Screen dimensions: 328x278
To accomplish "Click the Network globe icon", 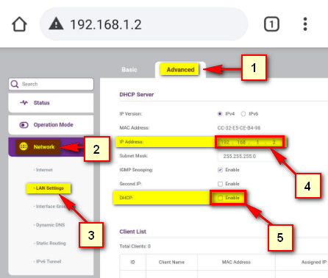I will 24,146.
